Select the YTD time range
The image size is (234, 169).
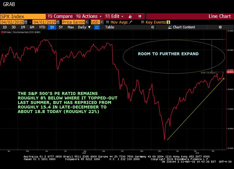tap(42, 27)
